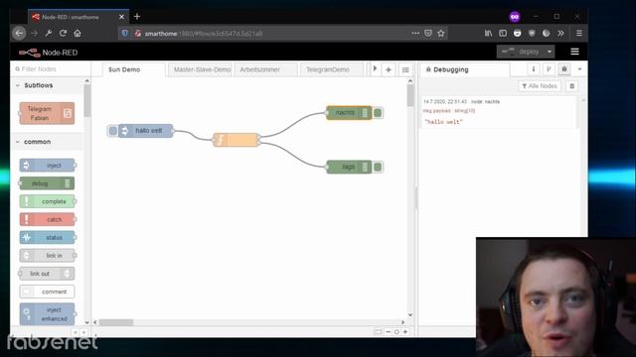Open info sidebar tab icon
The height and width of the screenshot is (357, 636).
(x=534, y=69)
